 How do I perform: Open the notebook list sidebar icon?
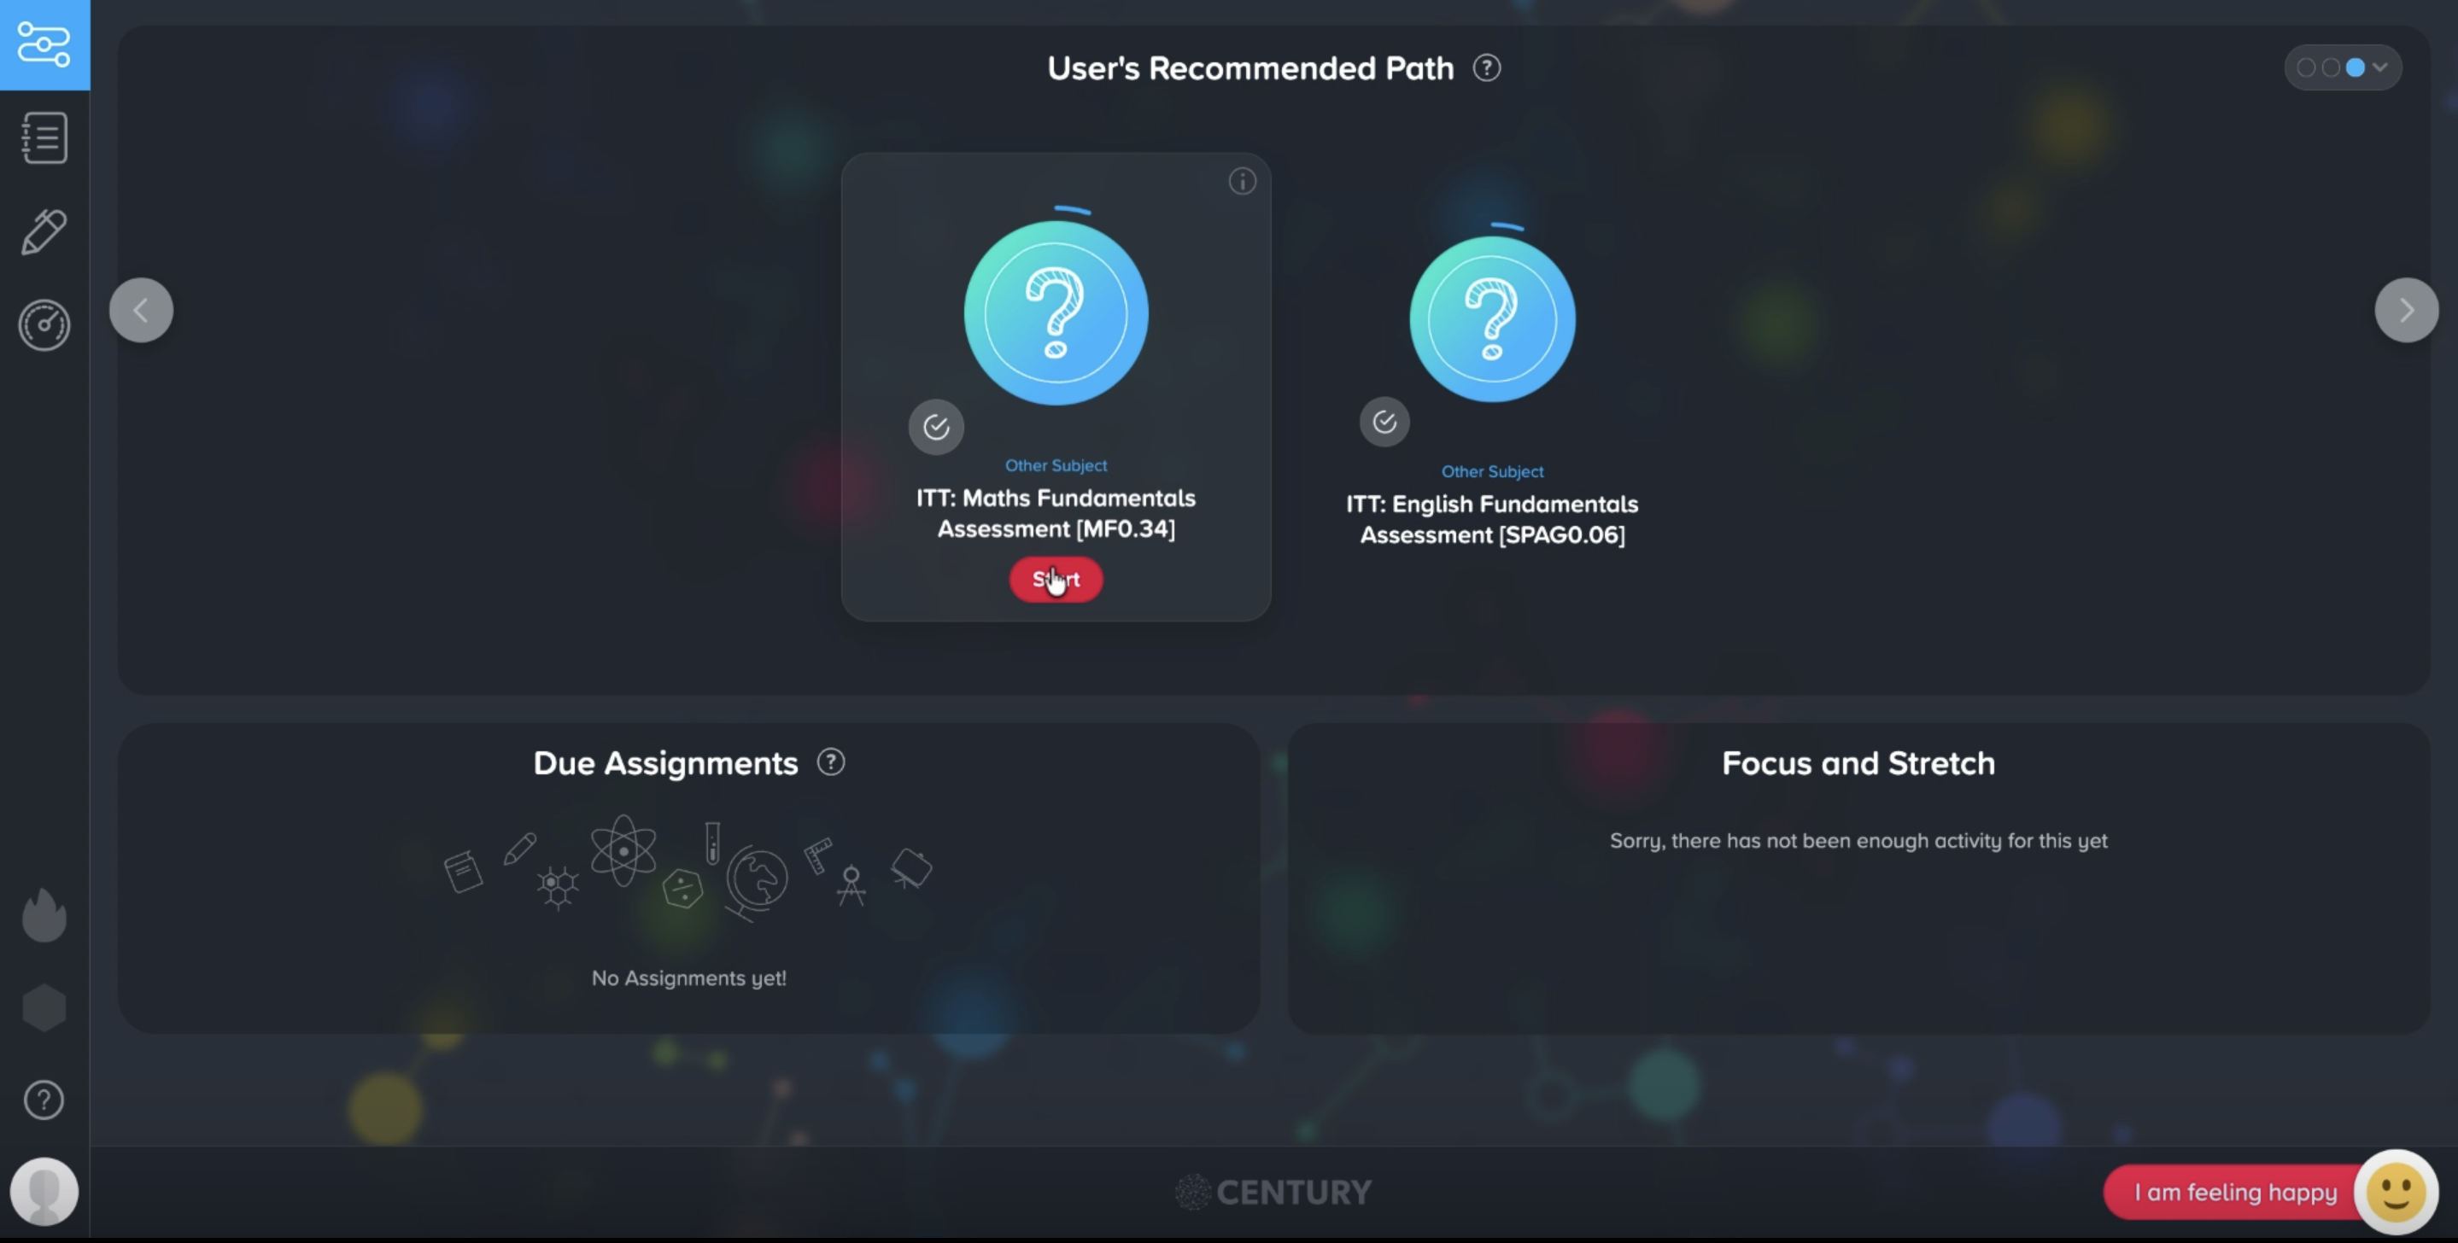point(44,138)
